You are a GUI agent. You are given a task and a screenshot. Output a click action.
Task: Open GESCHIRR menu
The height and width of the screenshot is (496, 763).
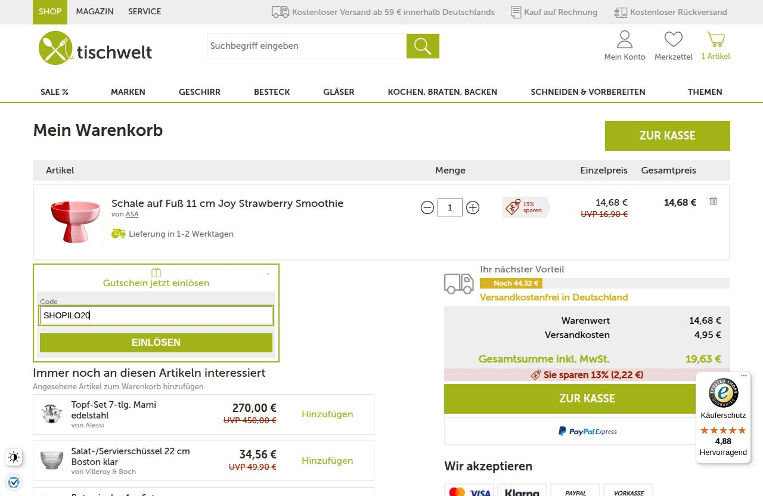tap(200, 92)
